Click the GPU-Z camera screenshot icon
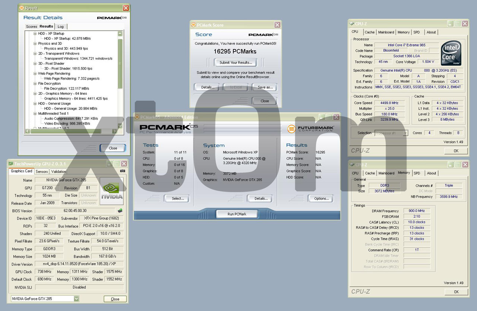477x311 pixels. pyautogui.click(x=123, y=171)
